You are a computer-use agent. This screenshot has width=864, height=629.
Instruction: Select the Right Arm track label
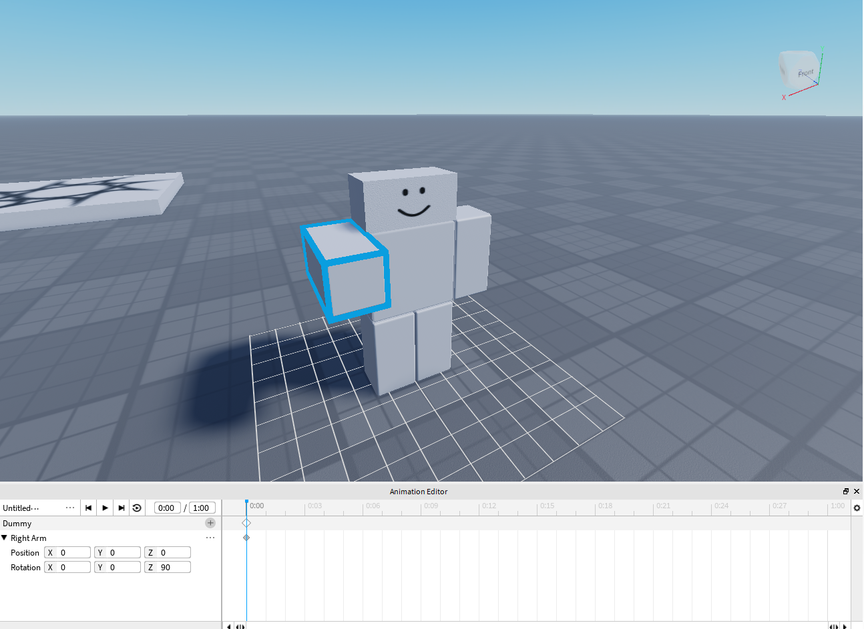29,538
